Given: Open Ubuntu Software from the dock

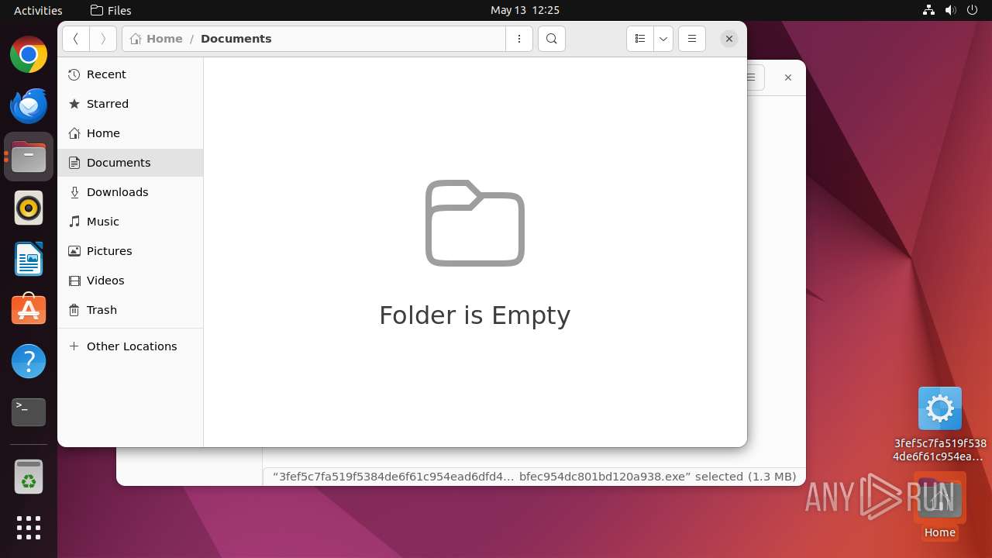Looking at the screenshot, I should pos(29,310).
